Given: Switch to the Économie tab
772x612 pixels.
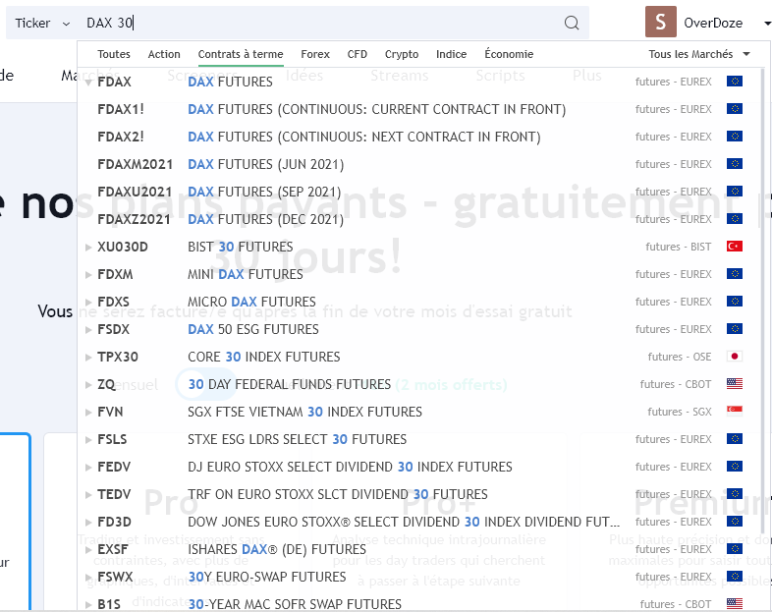Looking at the screenshot, I should pos(509,54).
